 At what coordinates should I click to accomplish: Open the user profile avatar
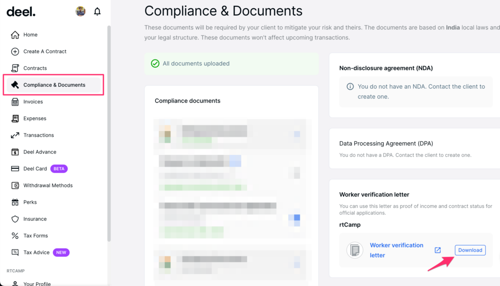[x=81, y=12]
